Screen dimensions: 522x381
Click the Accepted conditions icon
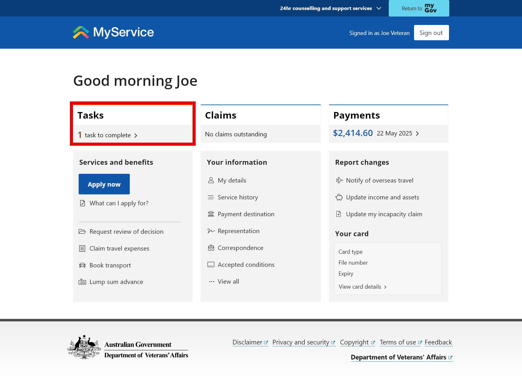point(212,264)
